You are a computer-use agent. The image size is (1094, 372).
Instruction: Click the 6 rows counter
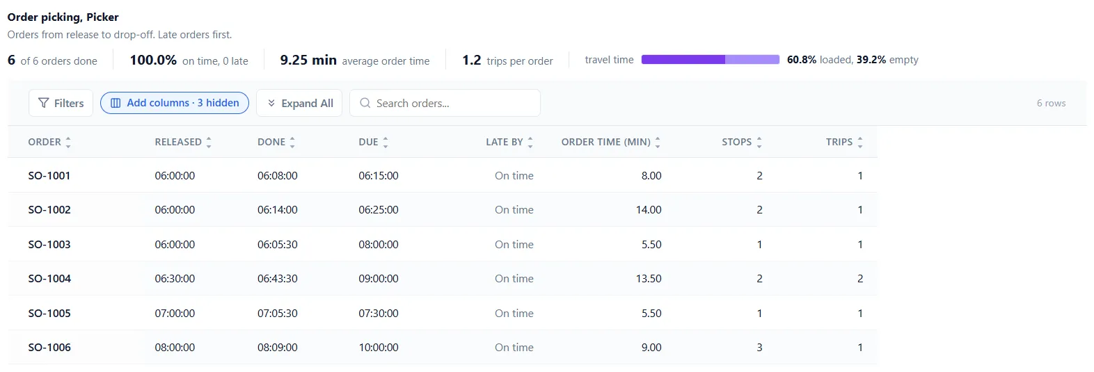coord(1051,103)
